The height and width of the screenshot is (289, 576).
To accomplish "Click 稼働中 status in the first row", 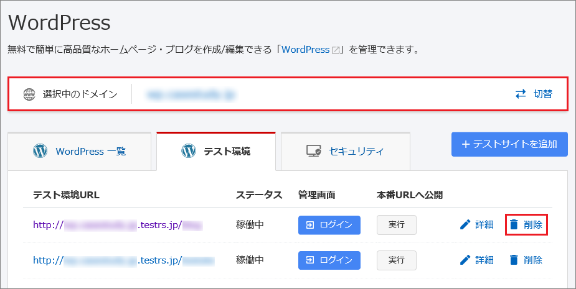I will 250,225.
